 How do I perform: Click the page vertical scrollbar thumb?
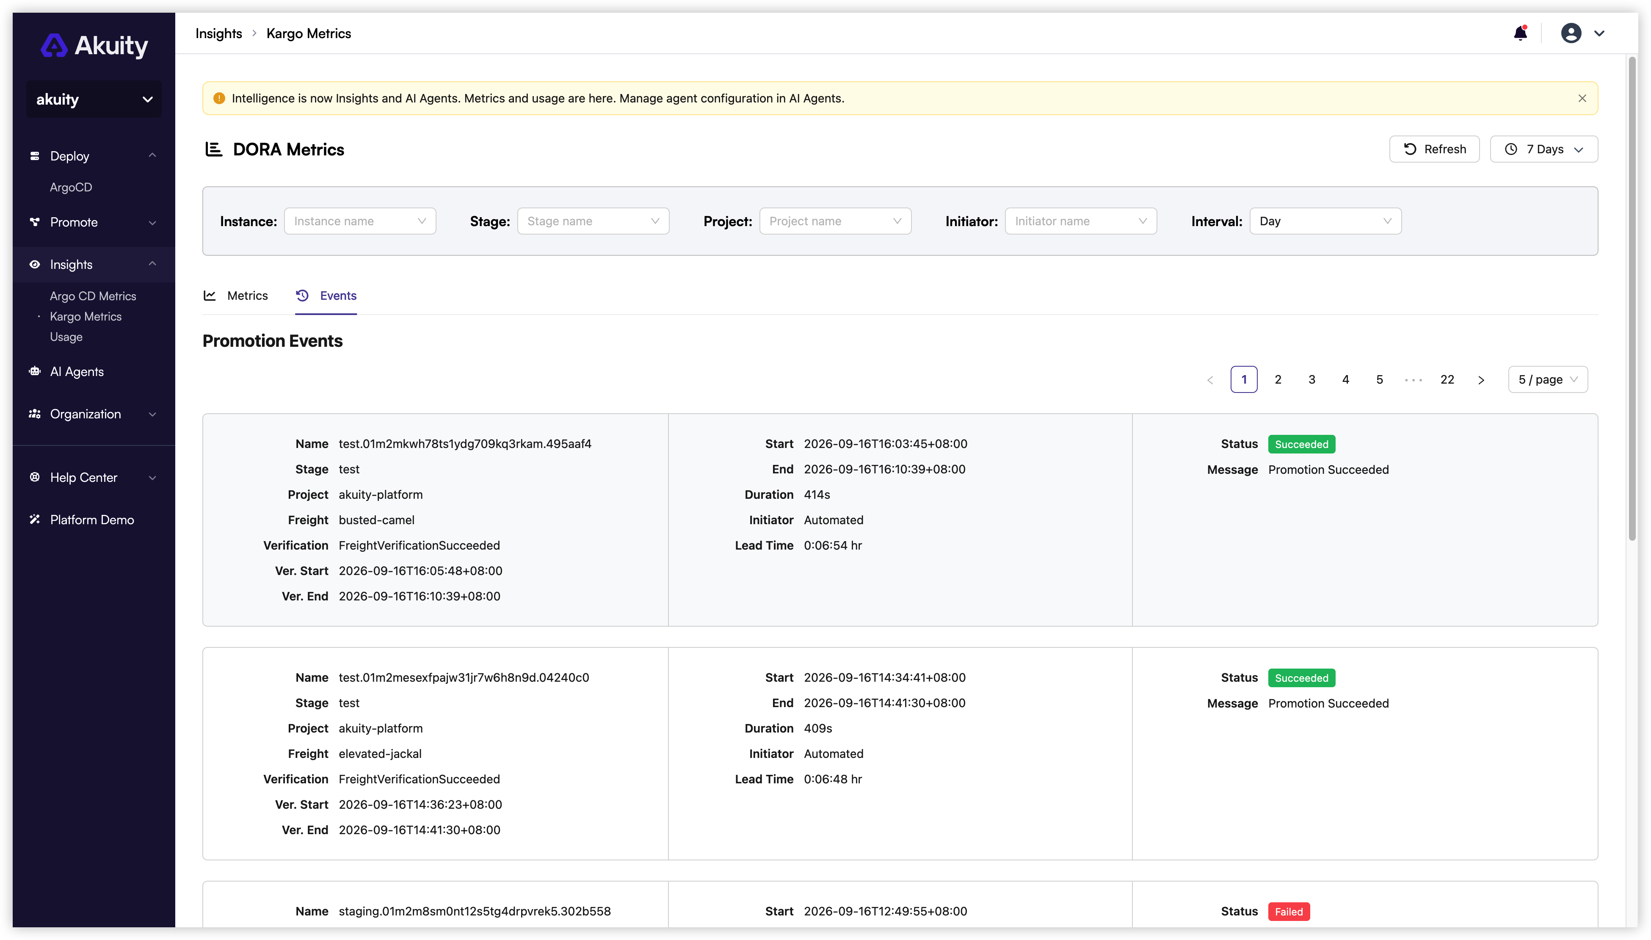(1632, 298)
